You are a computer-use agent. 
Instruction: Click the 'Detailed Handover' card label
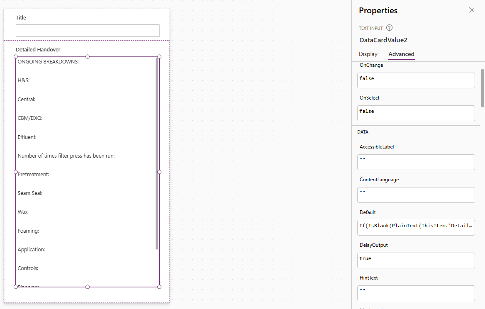[x=38, y=49]
